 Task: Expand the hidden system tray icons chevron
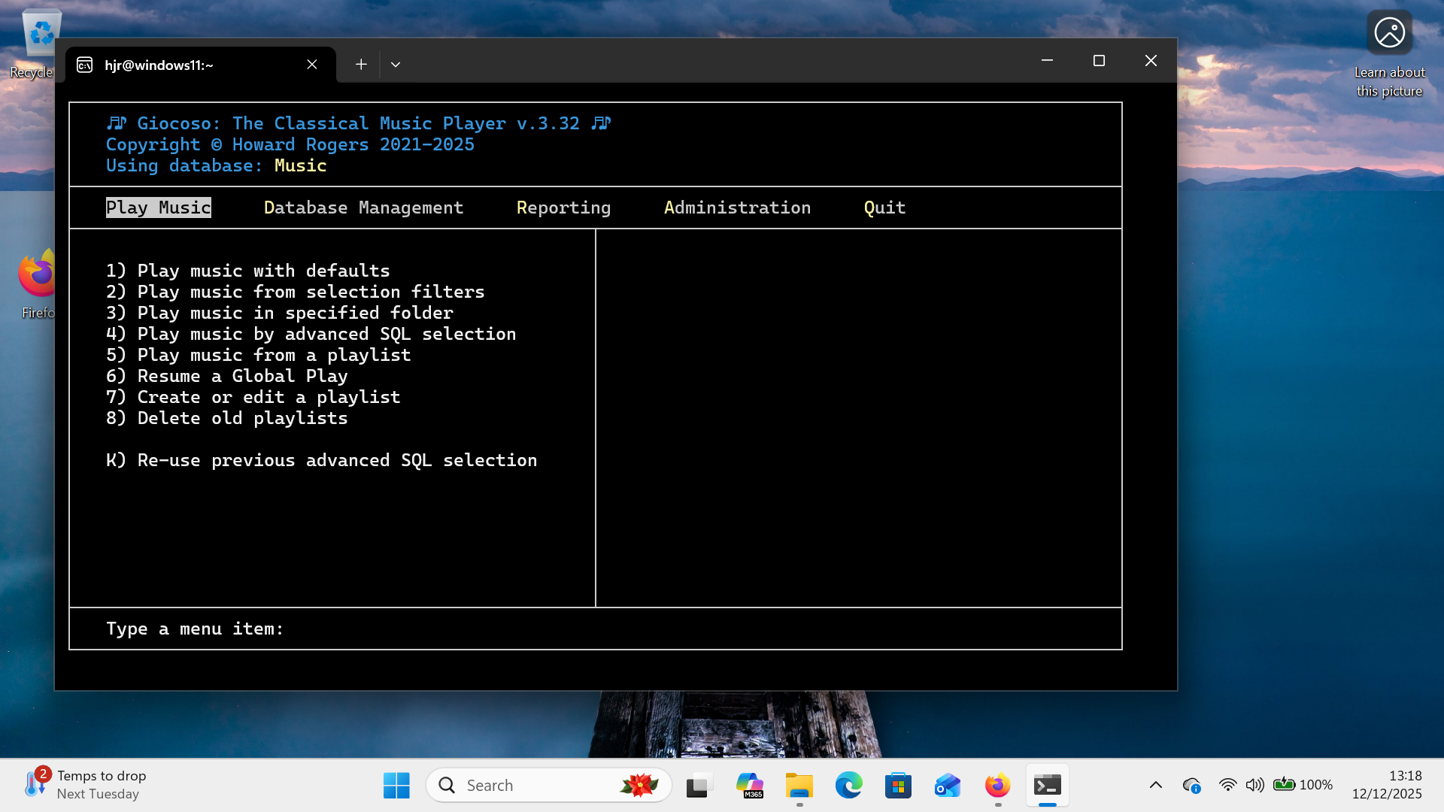click(1156, 785)
